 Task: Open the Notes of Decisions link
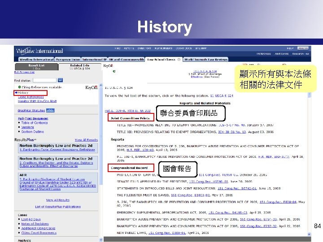click(35, 224)
